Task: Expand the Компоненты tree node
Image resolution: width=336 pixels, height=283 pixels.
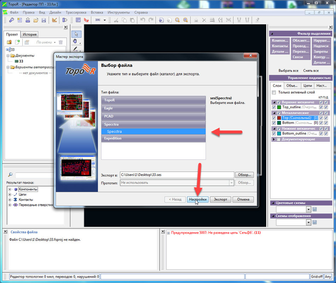Action: [10, 190]
